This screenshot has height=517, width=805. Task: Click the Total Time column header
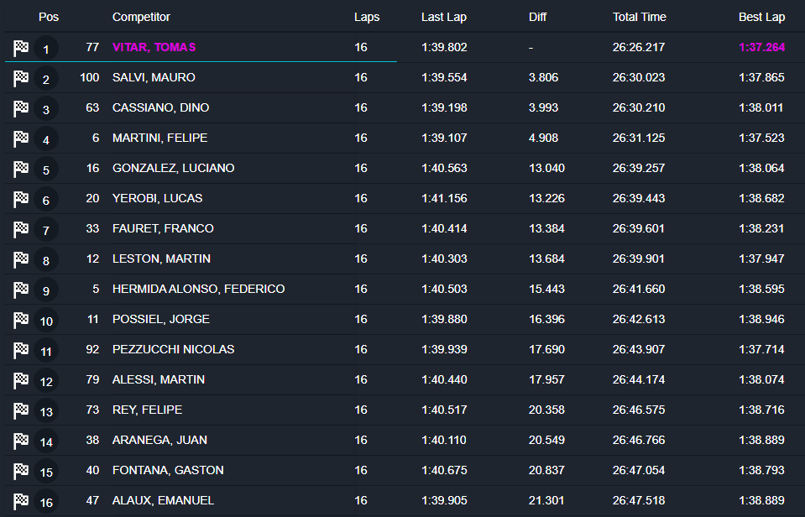tap(639, 17)
